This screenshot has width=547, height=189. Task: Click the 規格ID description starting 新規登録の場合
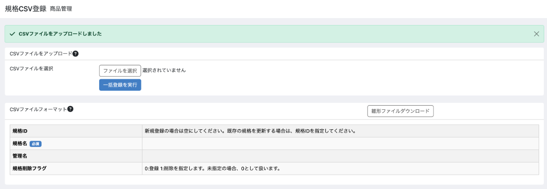pyautogui.click(x=250, y=131)
